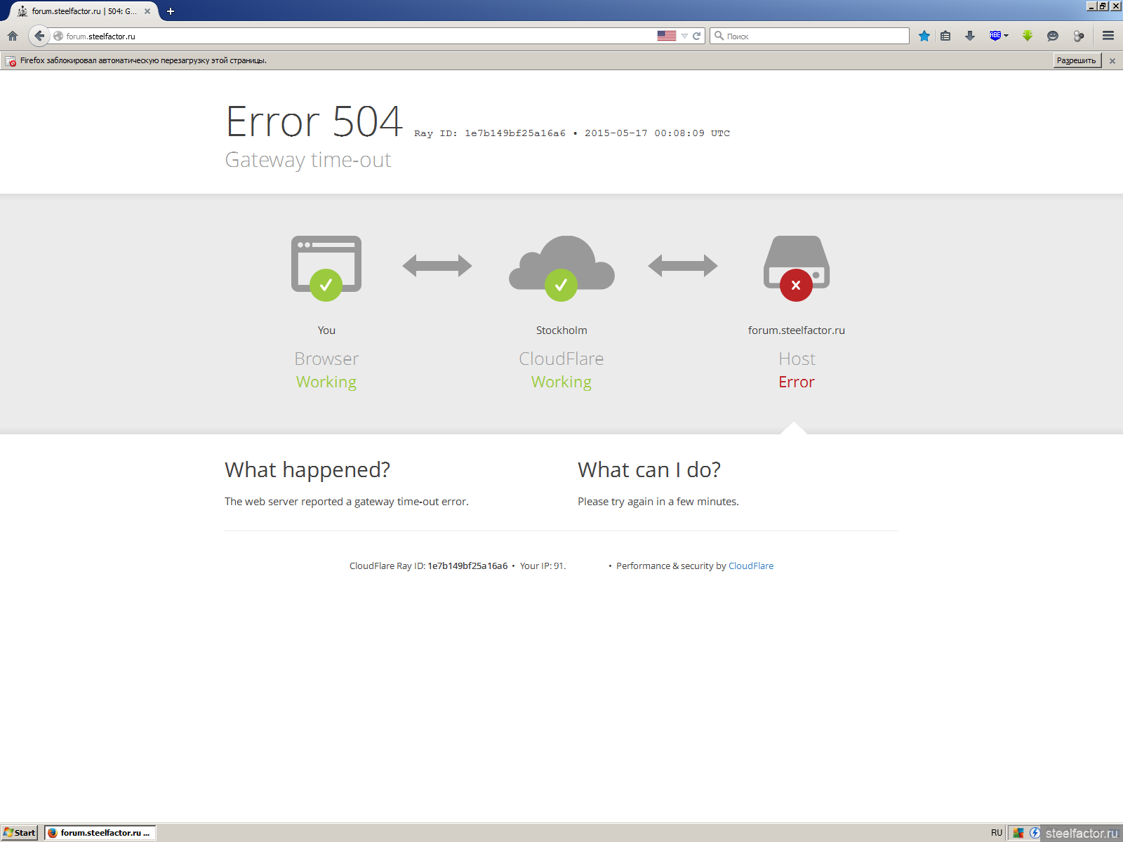Click the US flag icon in address bar
1123x842 pixels.
[666, 36]
